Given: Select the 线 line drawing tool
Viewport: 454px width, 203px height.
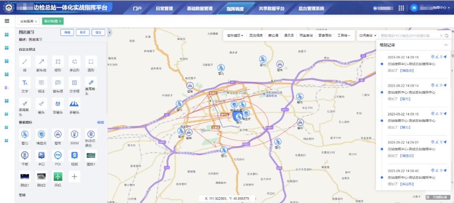Looking at the screenshot, I should [x=25, y=61].
